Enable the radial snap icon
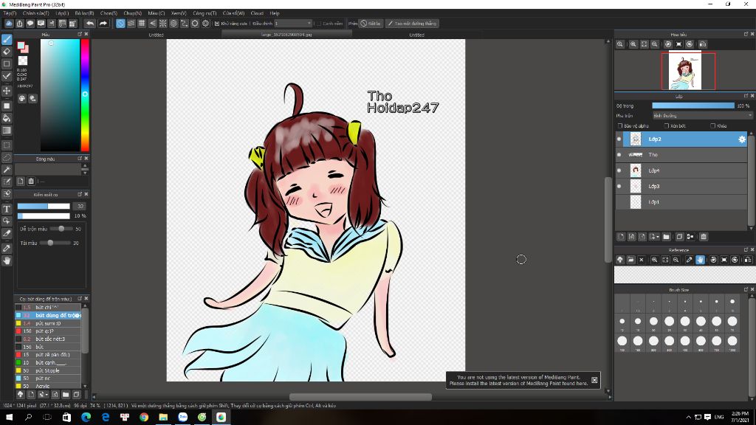 click(x=163, y=23)
